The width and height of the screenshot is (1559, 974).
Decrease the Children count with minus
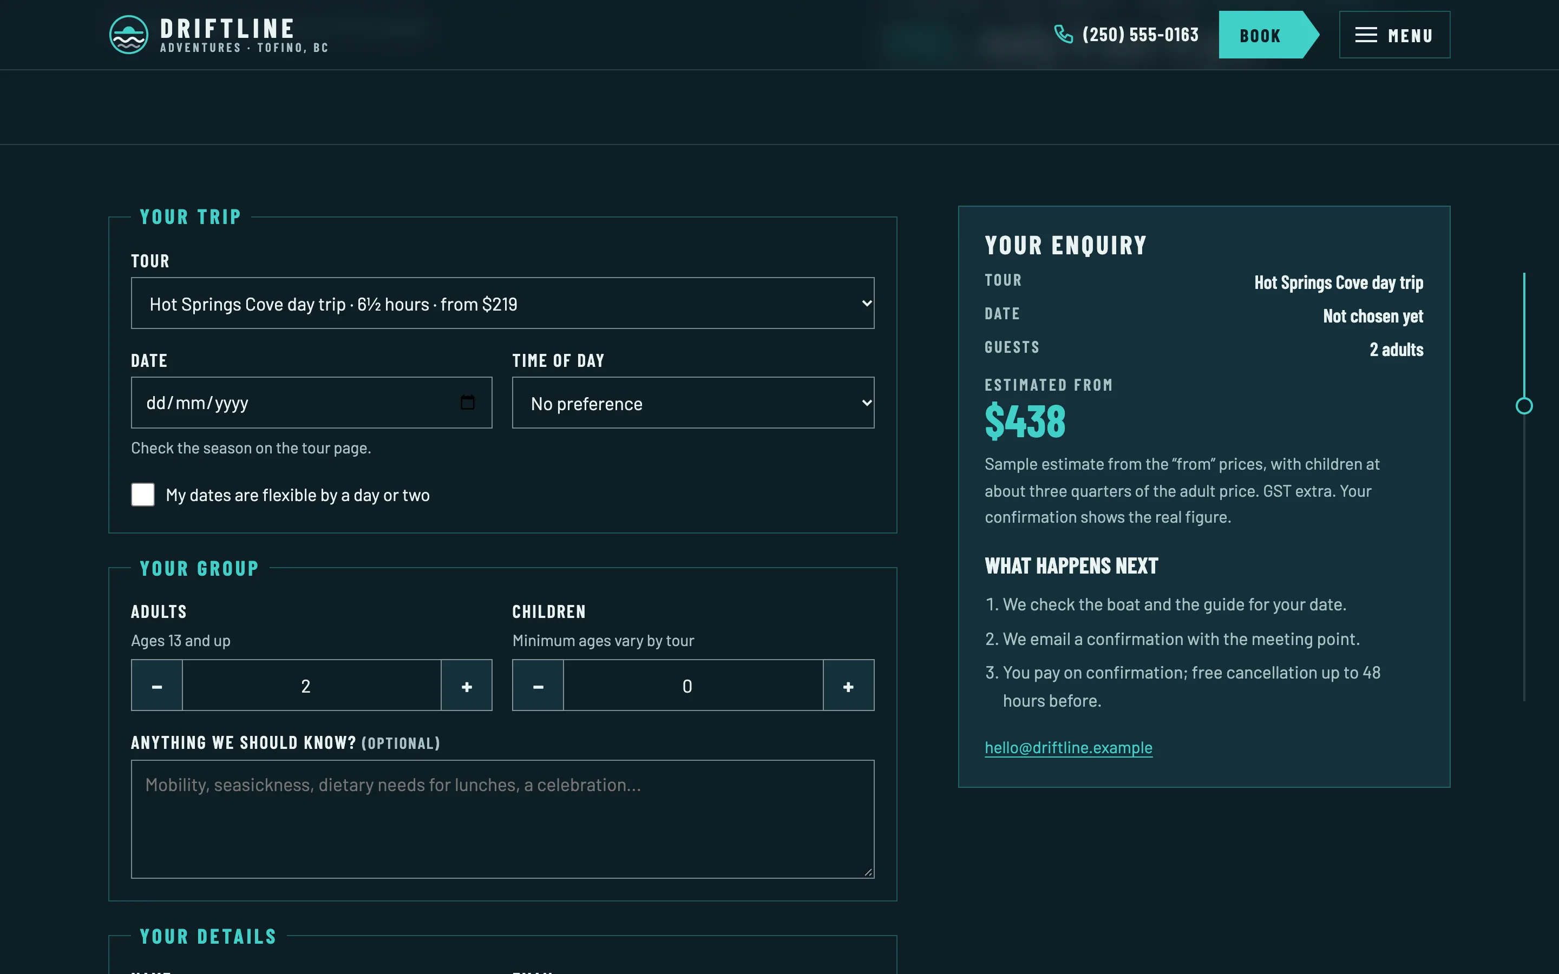[538, 686]
